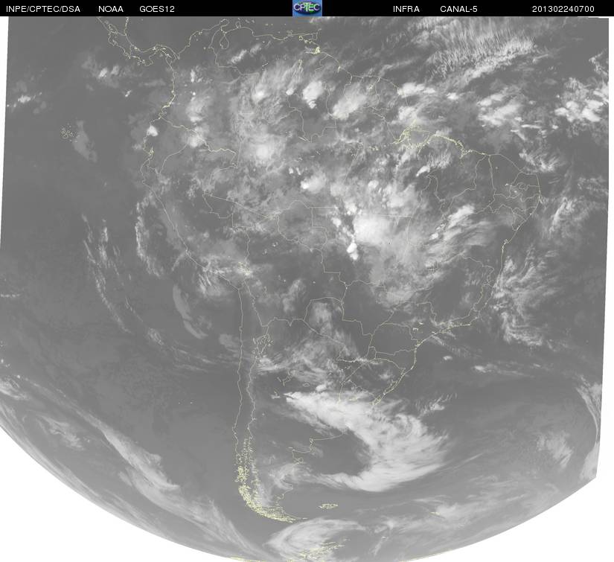Click the NOAA label in the header
Image resolution: width=614 pixels, height=562 pixels.
click(x=111, y=9)
